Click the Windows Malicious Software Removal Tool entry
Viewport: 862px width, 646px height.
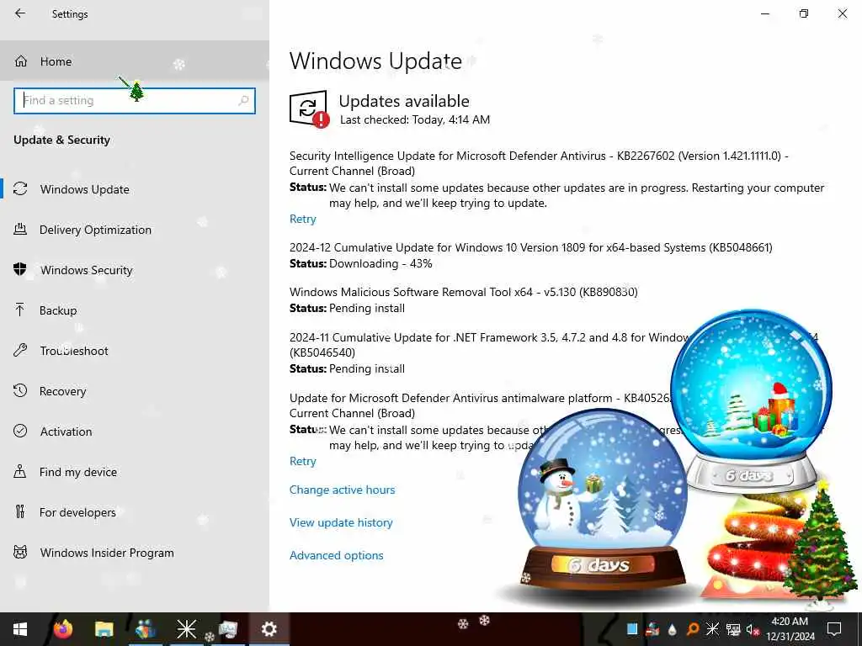(464, 292)
